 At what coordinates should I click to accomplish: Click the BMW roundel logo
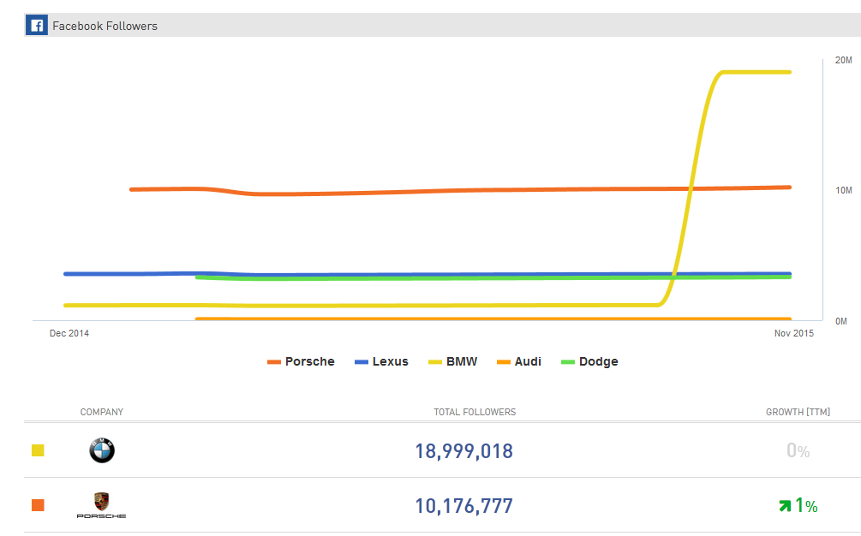click(102, 450)
